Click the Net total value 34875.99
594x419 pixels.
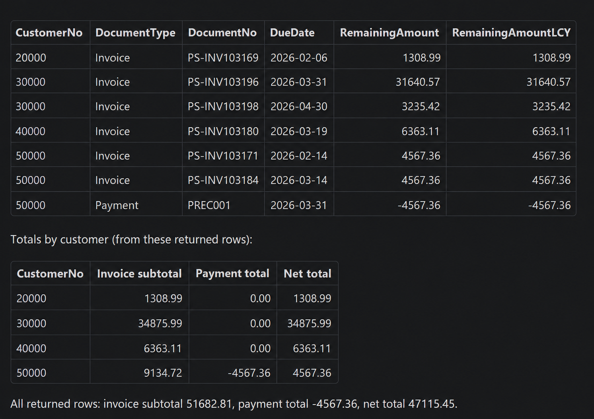pos(309,323)
